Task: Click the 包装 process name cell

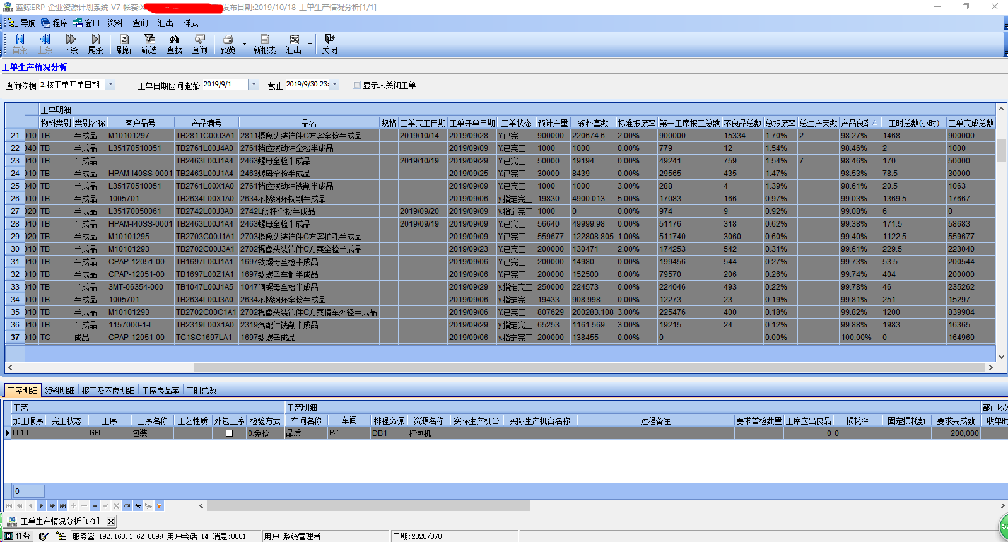Action: [152, 433]
